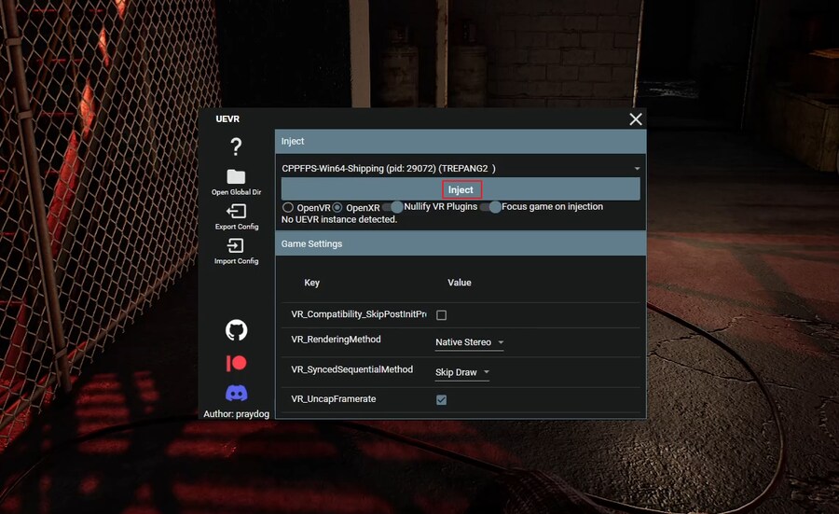The width and height of the screenshot is (839, 514).
Task: Toggle Focus game on injection switch
Action: [490, 207]
